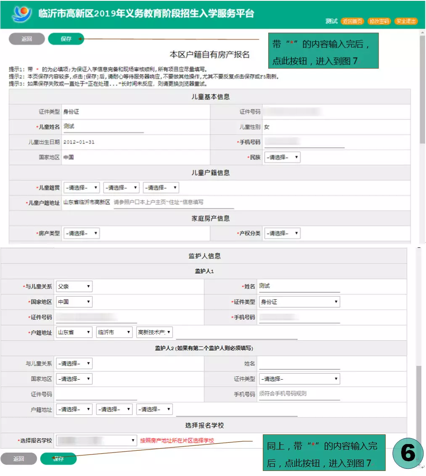Focus guardian 1 手机号码 input field
426x476 pixels.
click(299, 317)
